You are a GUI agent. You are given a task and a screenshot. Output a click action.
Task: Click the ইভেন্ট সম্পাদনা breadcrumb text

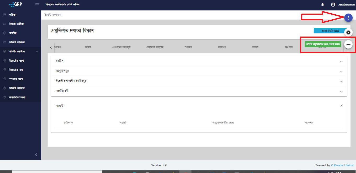pyautogui.click(x=53, y=15)
